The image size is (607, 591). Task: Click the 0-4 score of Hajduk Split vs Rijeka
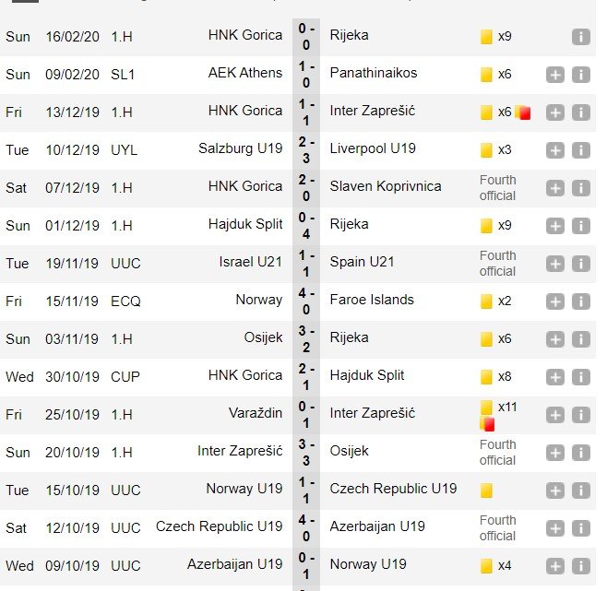[x=306, y=226]
